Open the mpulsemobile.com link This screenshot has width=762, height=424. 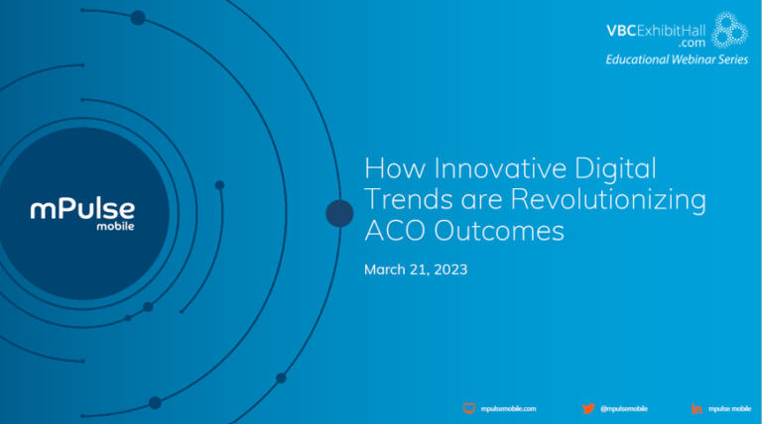point(507,408)
